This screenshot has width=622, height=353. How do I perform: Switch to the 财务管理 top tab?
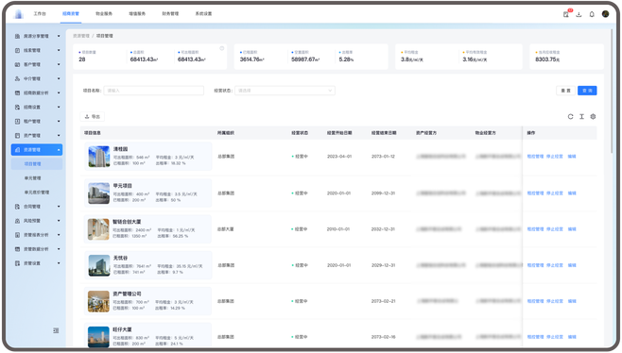(x=170, y=14)
